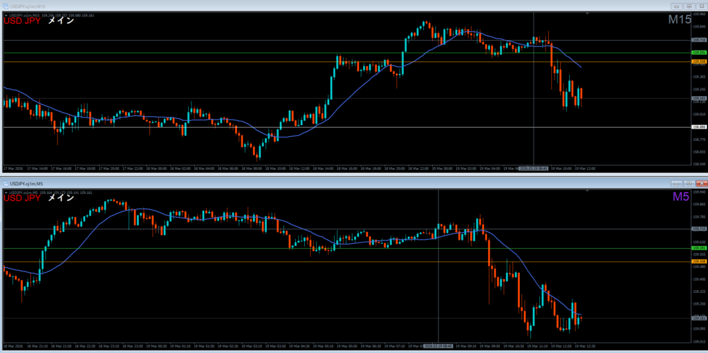
Task: Click the current price 159.161 label on the M5 chart
Action: coord(698,318)
